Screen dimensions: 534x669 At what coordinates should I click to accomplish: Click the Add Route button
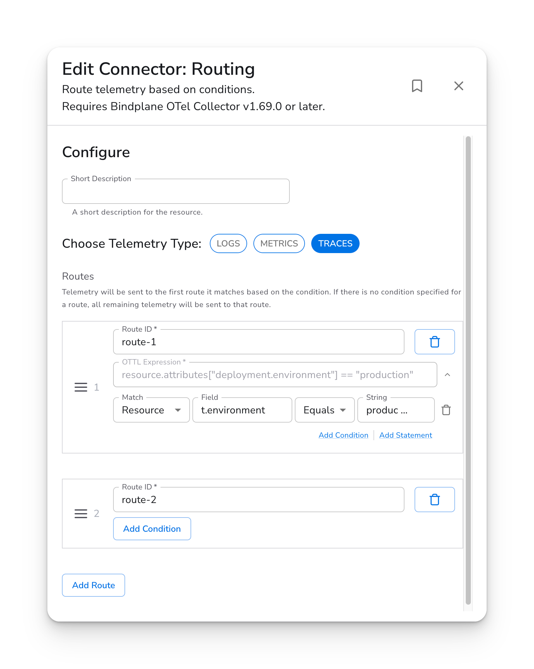click(94, 585)
